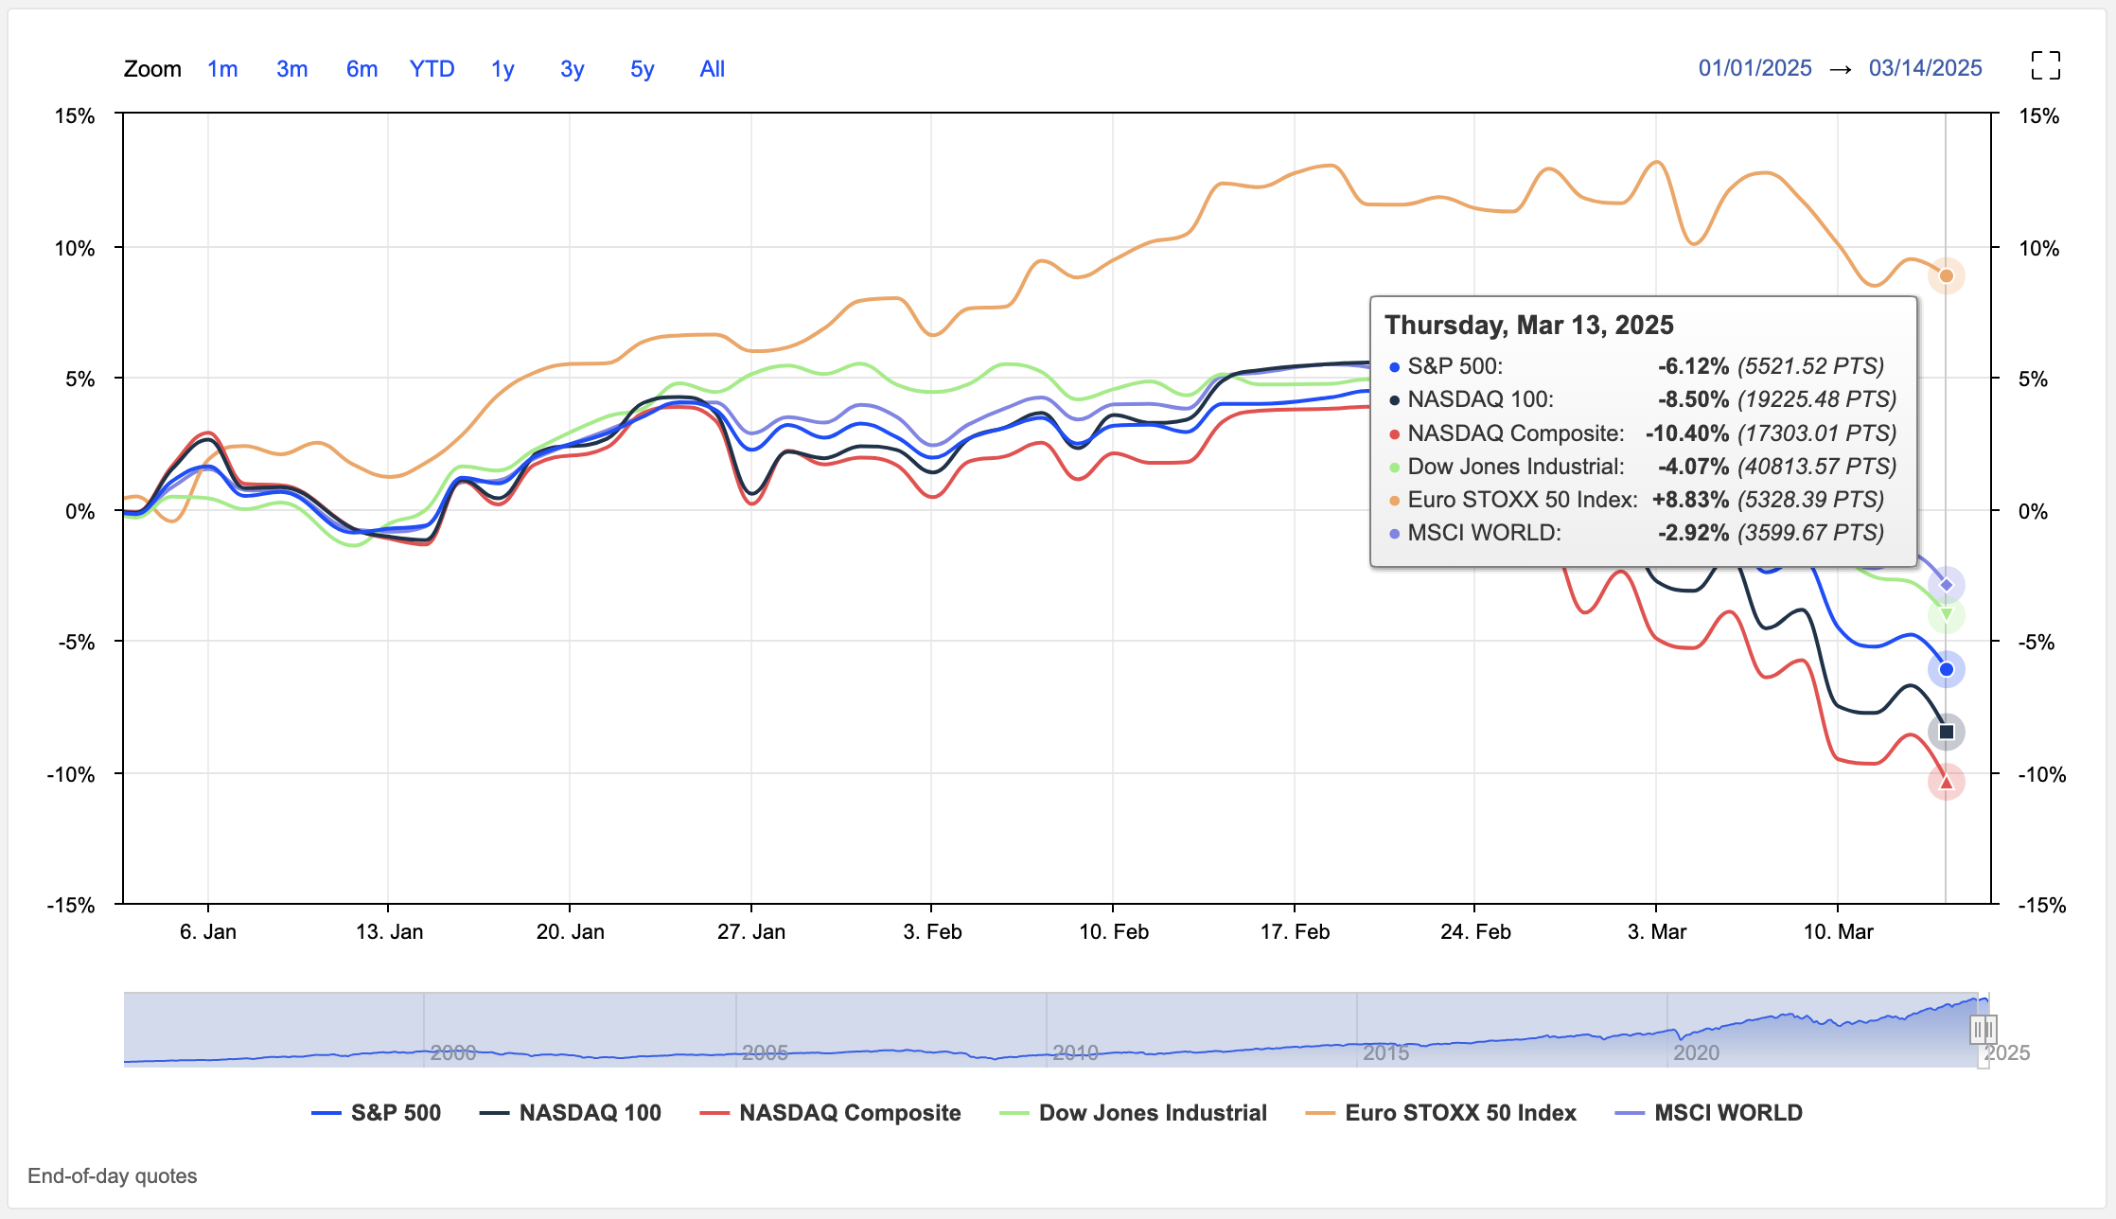Toggle NASDAQ 100 series in legend

(x=571, y=1113)
